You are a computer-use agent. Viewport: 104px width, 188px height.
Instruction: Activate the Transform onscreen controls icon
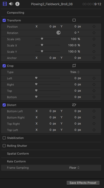[x=74, y=20]
